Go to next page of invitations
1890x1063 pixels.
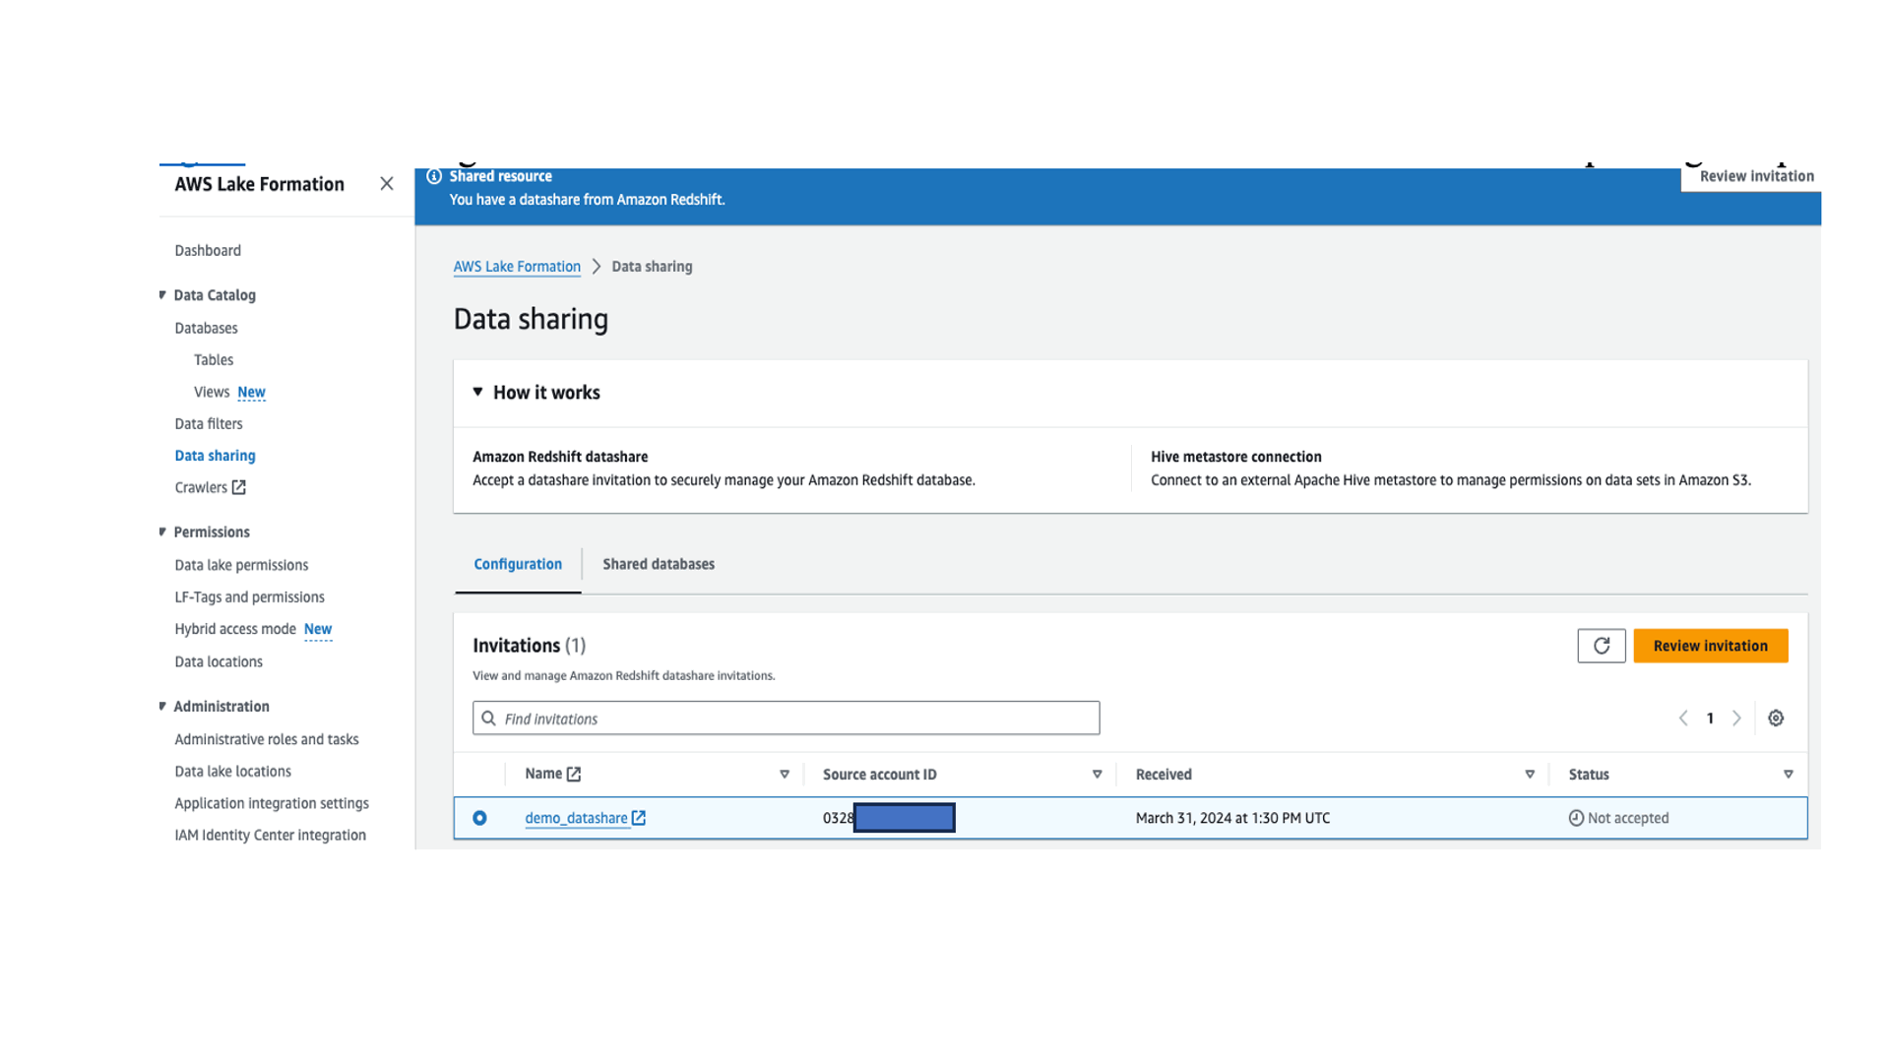tap(1736, 719)
